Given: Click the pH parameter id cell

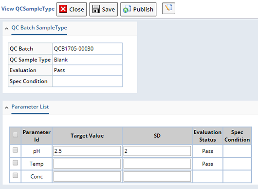Looking at the screenshot, I should coord(37,151).
